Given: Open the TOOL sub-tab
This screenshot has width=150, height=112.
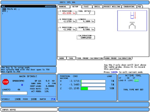Looking at the screenshot, I should pyautogui.click(x=71, y=58).
